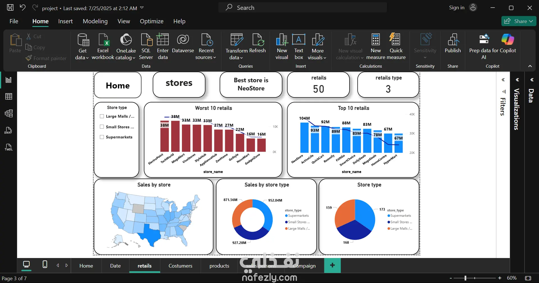Switch to the Date page tab
Image resolution: width=539 pixels, height=283 pixels.
click(115, 266)
